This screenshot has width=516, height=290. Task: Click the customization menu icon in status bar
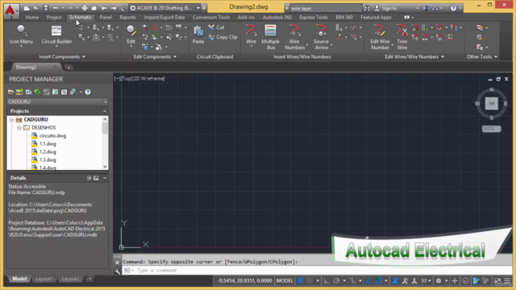(x=507, y=281)
